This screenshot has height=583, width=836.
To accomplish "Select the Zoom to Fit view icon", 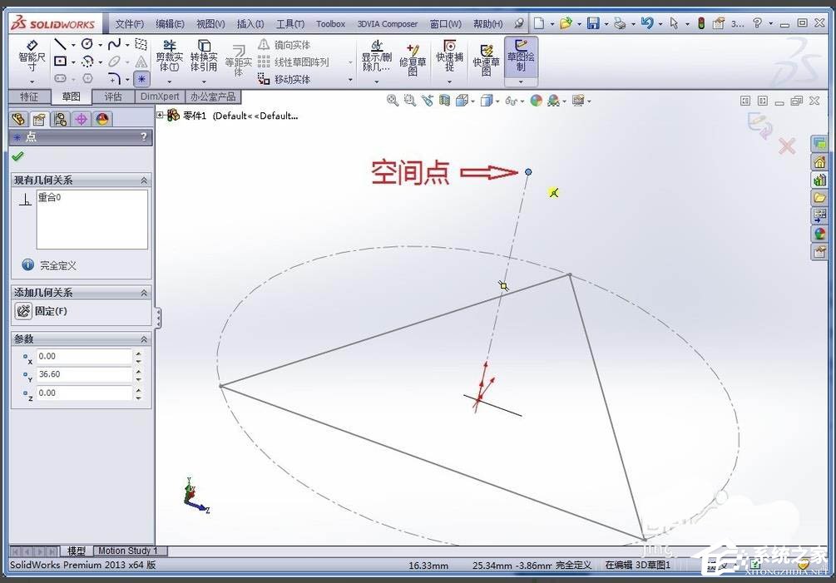I will [391, 100].
